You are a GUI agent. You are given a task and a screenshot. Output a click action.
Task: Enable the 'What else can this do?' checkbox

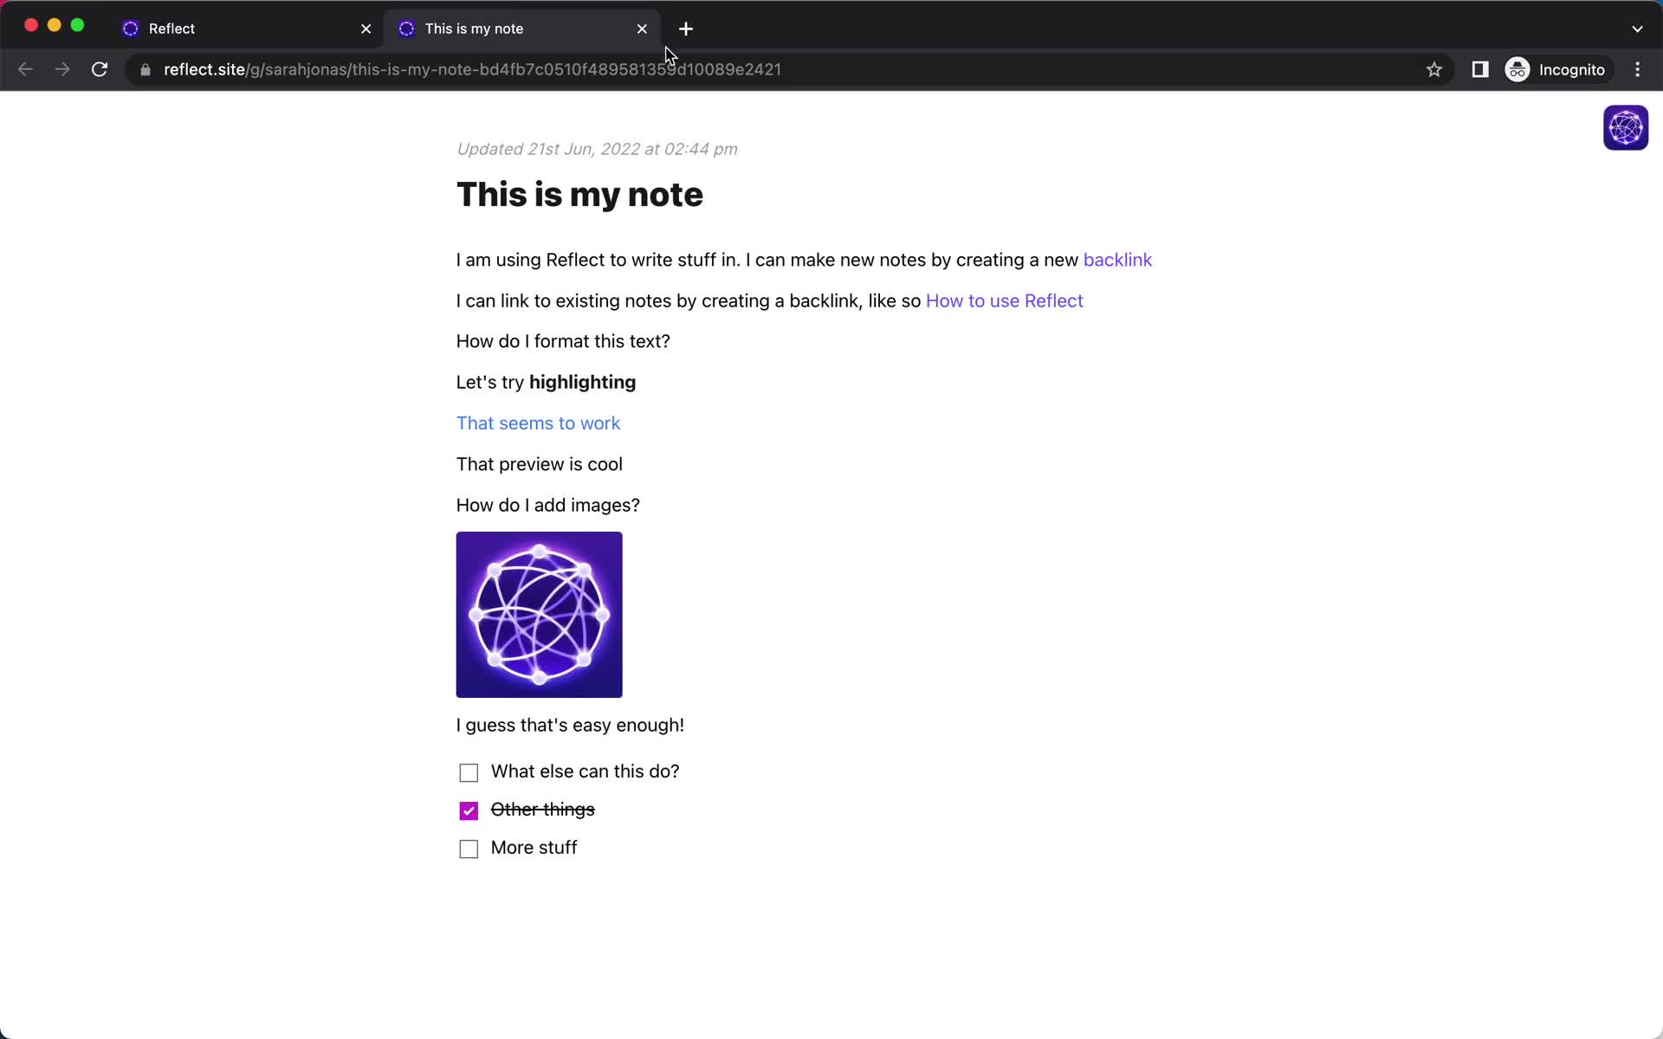[468, 771]
